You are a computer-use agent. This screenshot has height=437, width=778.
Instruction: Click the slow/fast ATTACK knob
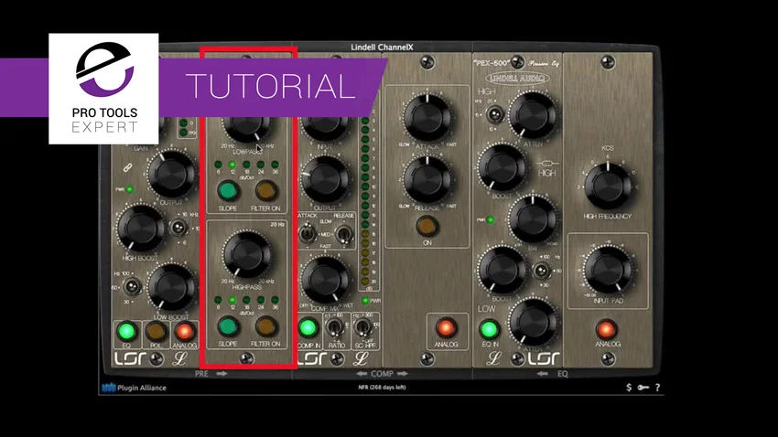coord(427,118)
